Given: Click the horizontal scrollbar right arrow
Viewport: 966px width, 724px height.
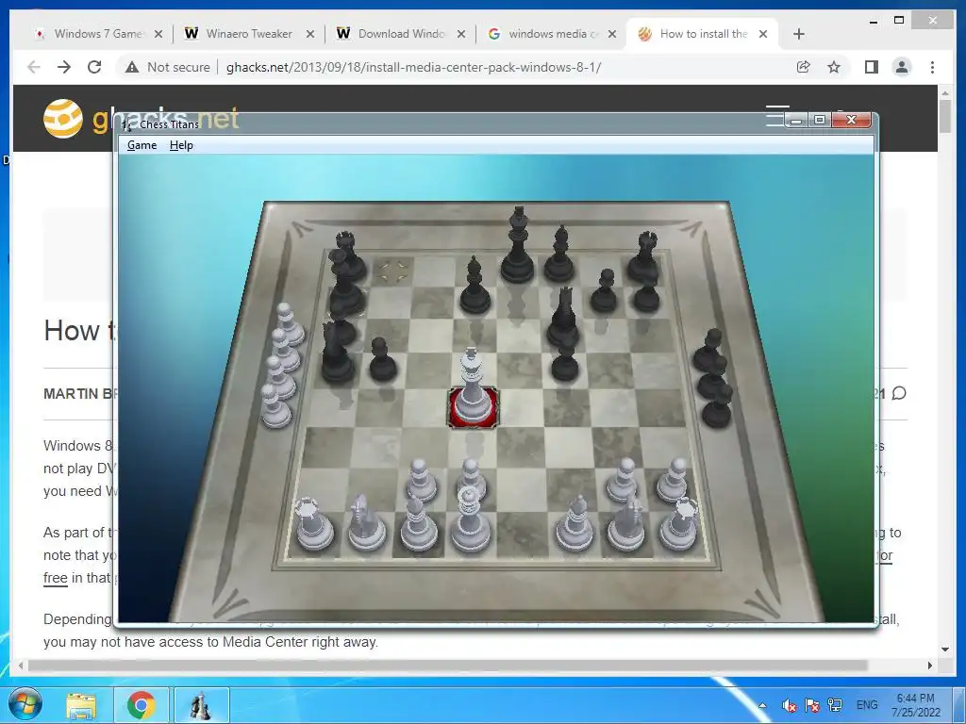Looking at the screenshot, I should tap(930, 666).
